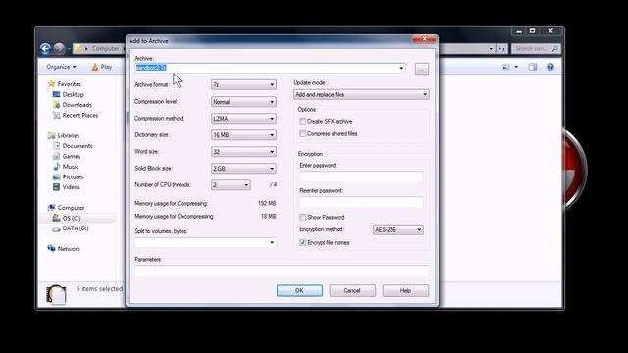The width and height of the screenshot is (628, 353).
Task: Open the Compression method dropdown
Action: pos(243,119)
